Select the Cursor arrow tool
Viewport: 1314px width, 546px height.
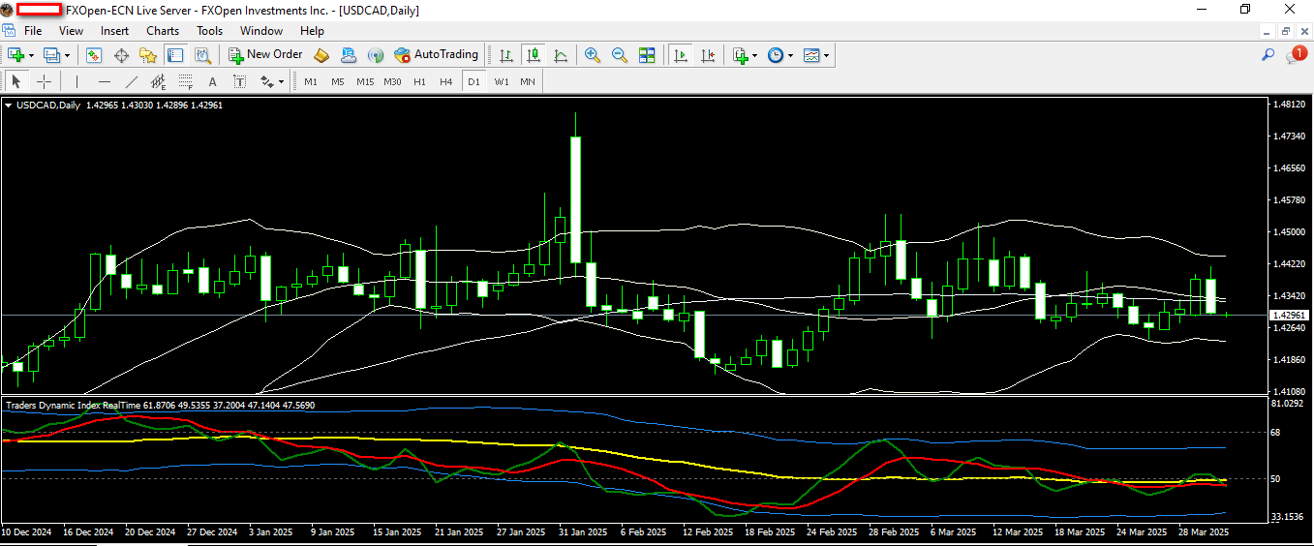click(x=16, y=81)
